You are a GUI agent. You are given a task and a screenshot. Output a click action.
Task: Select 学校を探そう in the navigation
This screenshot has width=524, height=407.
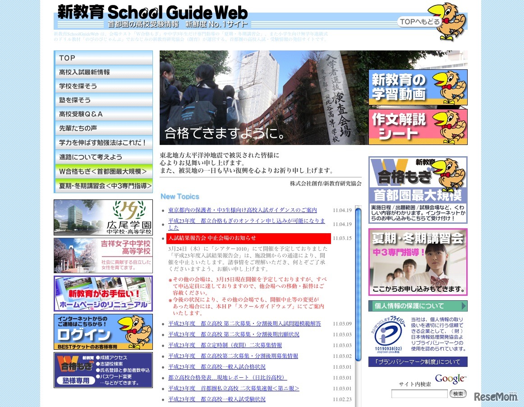pos(104,86)
